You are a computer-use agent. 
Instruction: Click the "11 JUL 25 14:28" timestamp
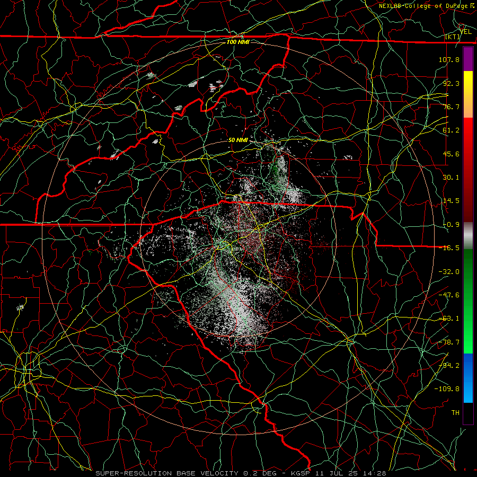[x=350, y=473]
